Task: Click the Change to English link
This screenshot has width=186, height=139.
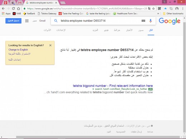Action: [x=18, y=50]
